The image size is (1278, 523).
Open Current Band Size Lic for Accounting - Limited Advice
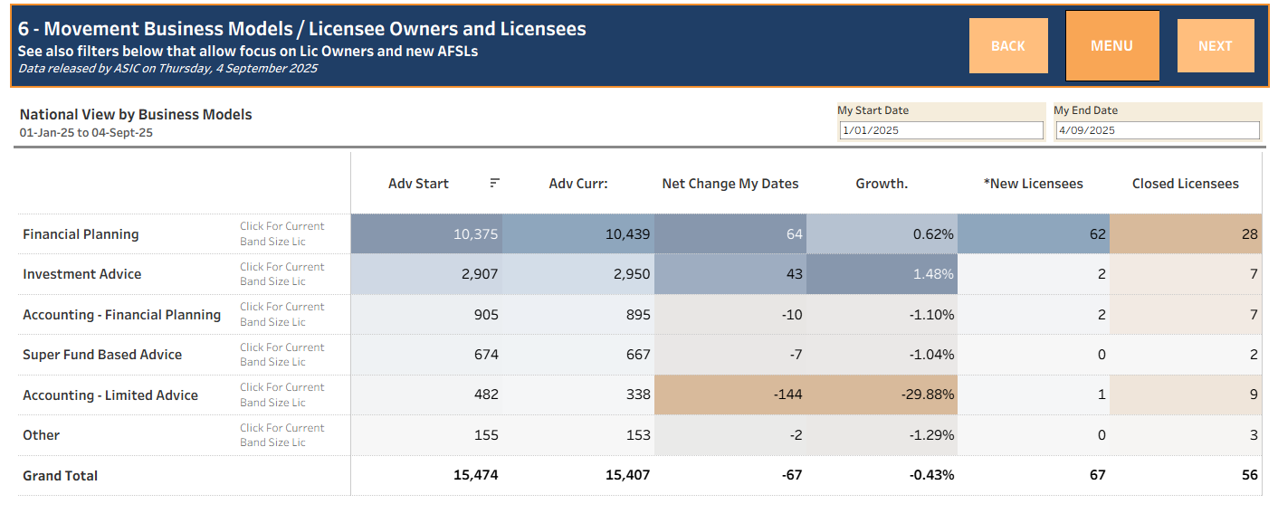pos(282,395)
